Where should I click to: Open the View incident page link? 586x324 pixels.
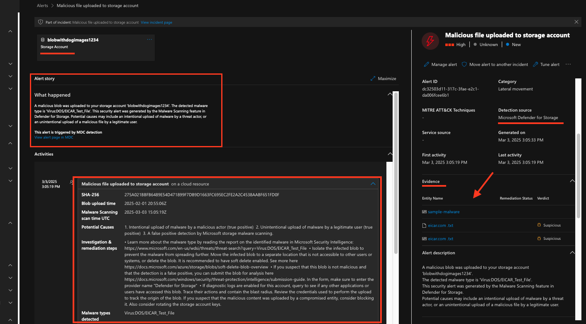click(x=156, y=22)
